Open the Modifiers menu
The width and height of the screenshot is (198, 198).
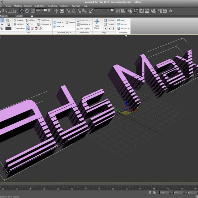click(x=18, y=6)
